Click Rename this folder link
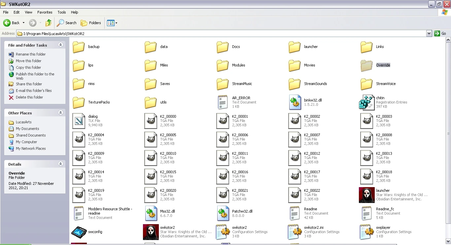The height and width of the screenshot is (245, 451). (x=31, y=54)
